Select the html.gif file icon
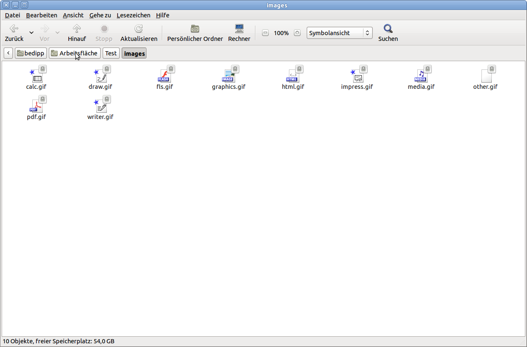This screenshot has height=347, width=527. pos(293,75)
